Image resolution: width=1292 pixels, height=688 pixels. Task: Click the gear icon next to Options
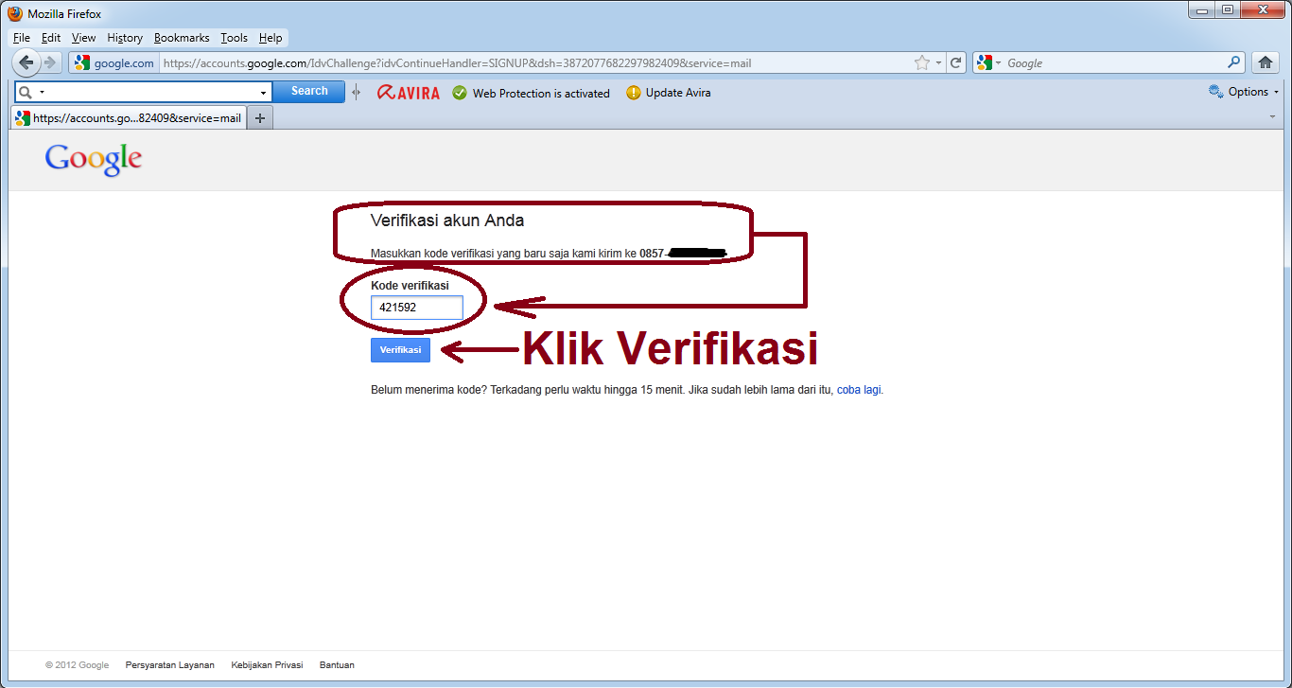coord(1213,92)
